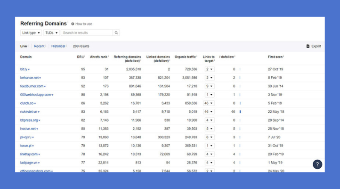Open the bit.ly domain link
The width and height of the screenshot is (340, 189).
tap(24, 69)
